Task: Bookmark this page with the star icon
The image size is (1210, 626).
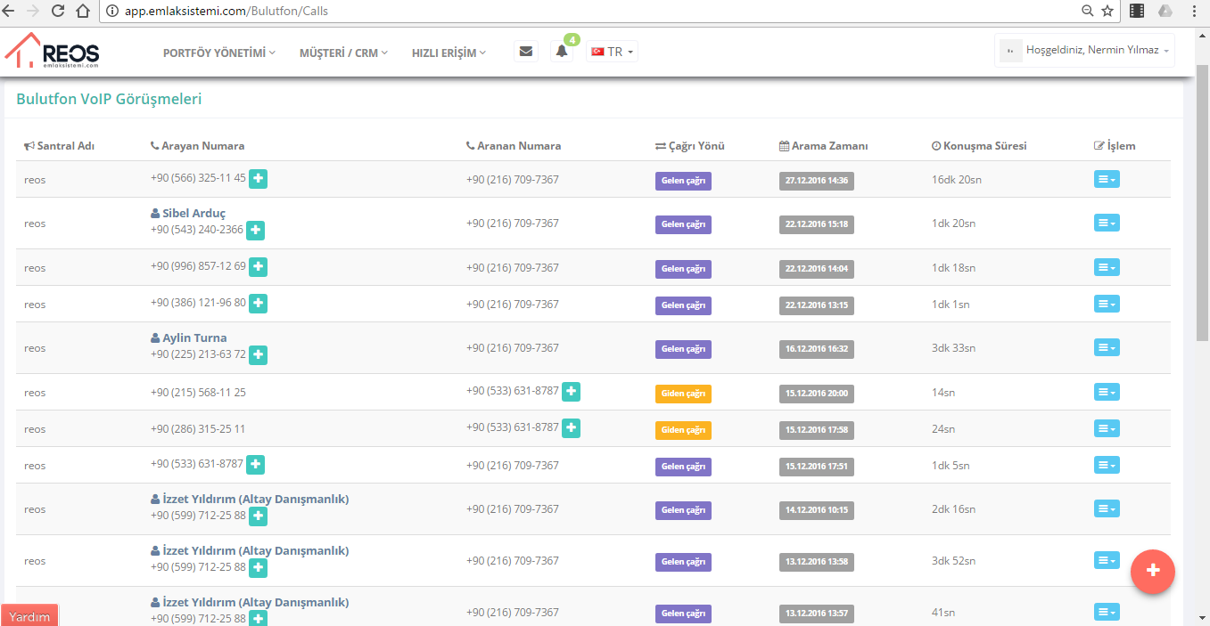Action: coord(1107,12)
